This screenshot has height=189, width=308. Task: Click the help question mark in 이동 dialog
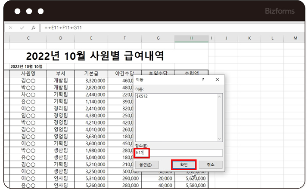[x=203, y=79]
